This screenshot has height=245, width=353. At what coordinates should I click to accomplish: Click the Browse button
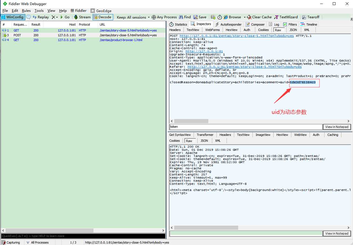[232, 17]
